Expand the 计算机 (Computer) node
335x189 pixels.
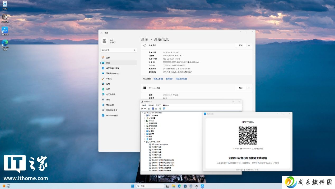145,131
